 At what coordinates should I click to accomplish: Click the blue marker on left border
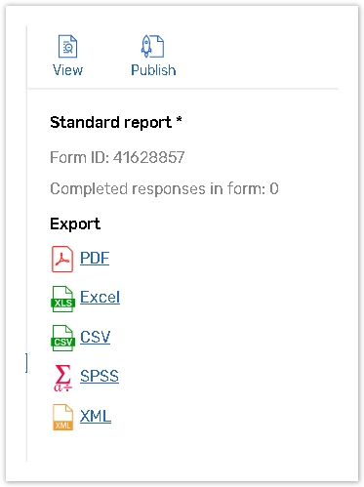(x=26, y=363)
